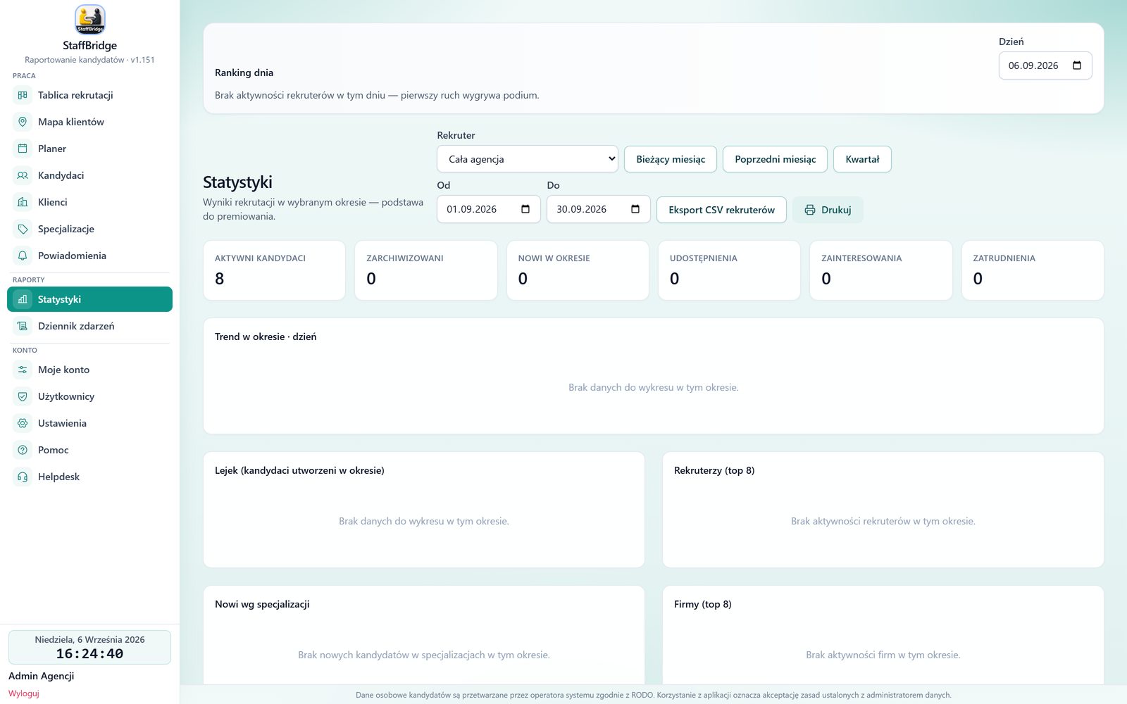The width and height of the screenshot is (1127, 704).
Task: Click the Mapa klientów pin icon
Action: (23, 122)
